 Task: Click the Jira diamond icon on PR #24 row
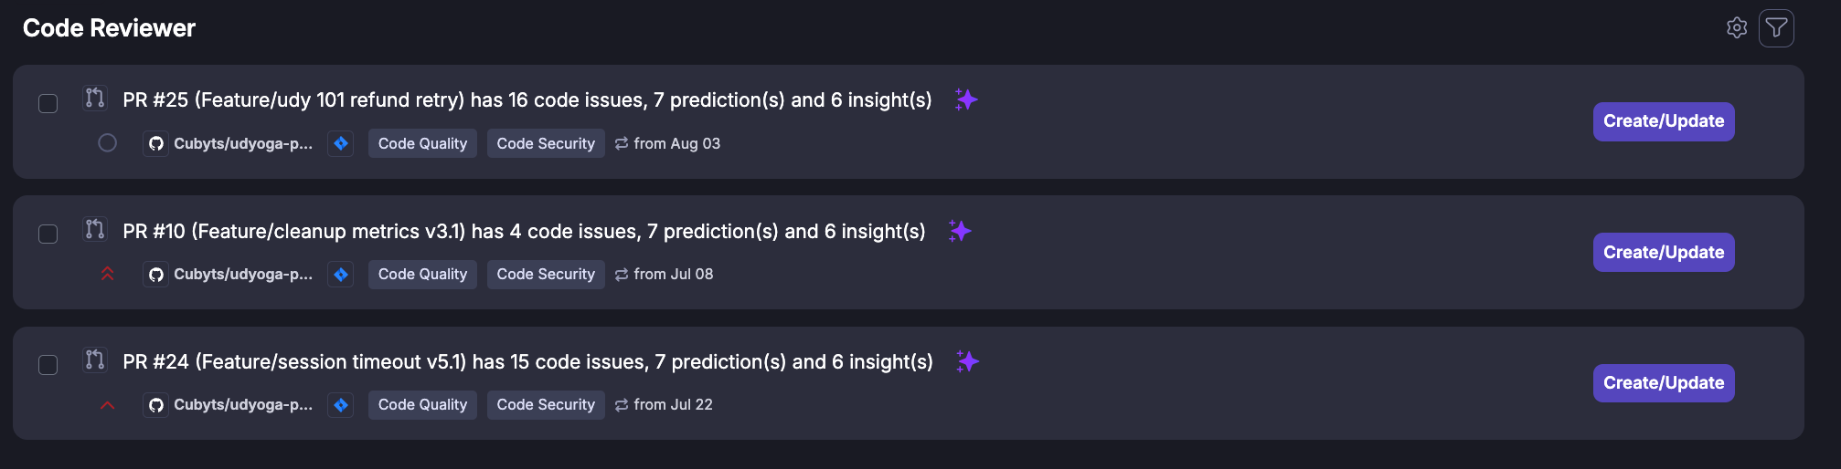click(x=341, y=404)
